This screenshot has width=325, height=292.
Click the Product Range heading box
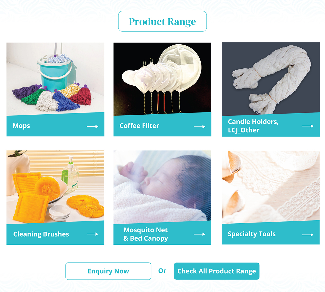pyautogui.click(x=162, y=21)
